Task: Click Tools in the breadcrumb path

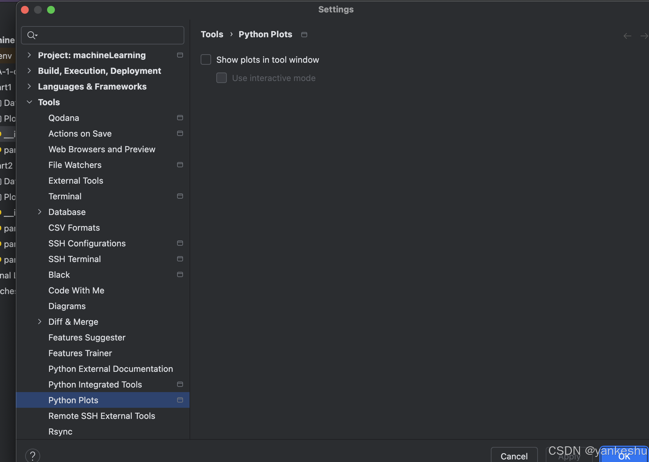Action: 212,34
